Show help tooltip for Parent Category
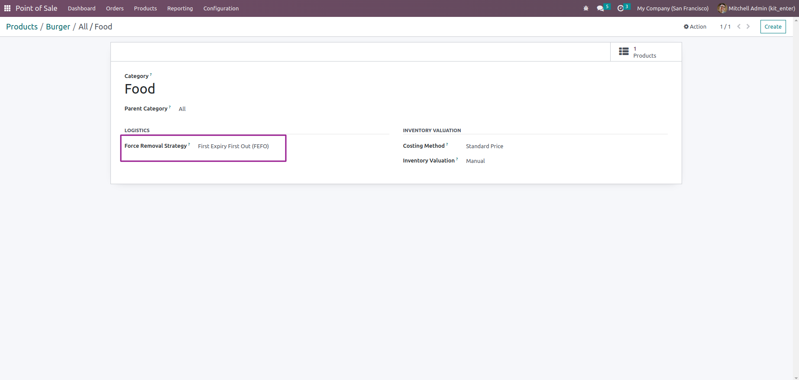799x380 pixels. click(x=170, y=107)
